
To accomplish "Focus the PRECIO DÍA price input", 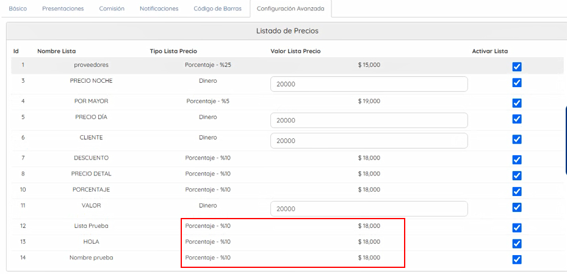I will 369,121.
